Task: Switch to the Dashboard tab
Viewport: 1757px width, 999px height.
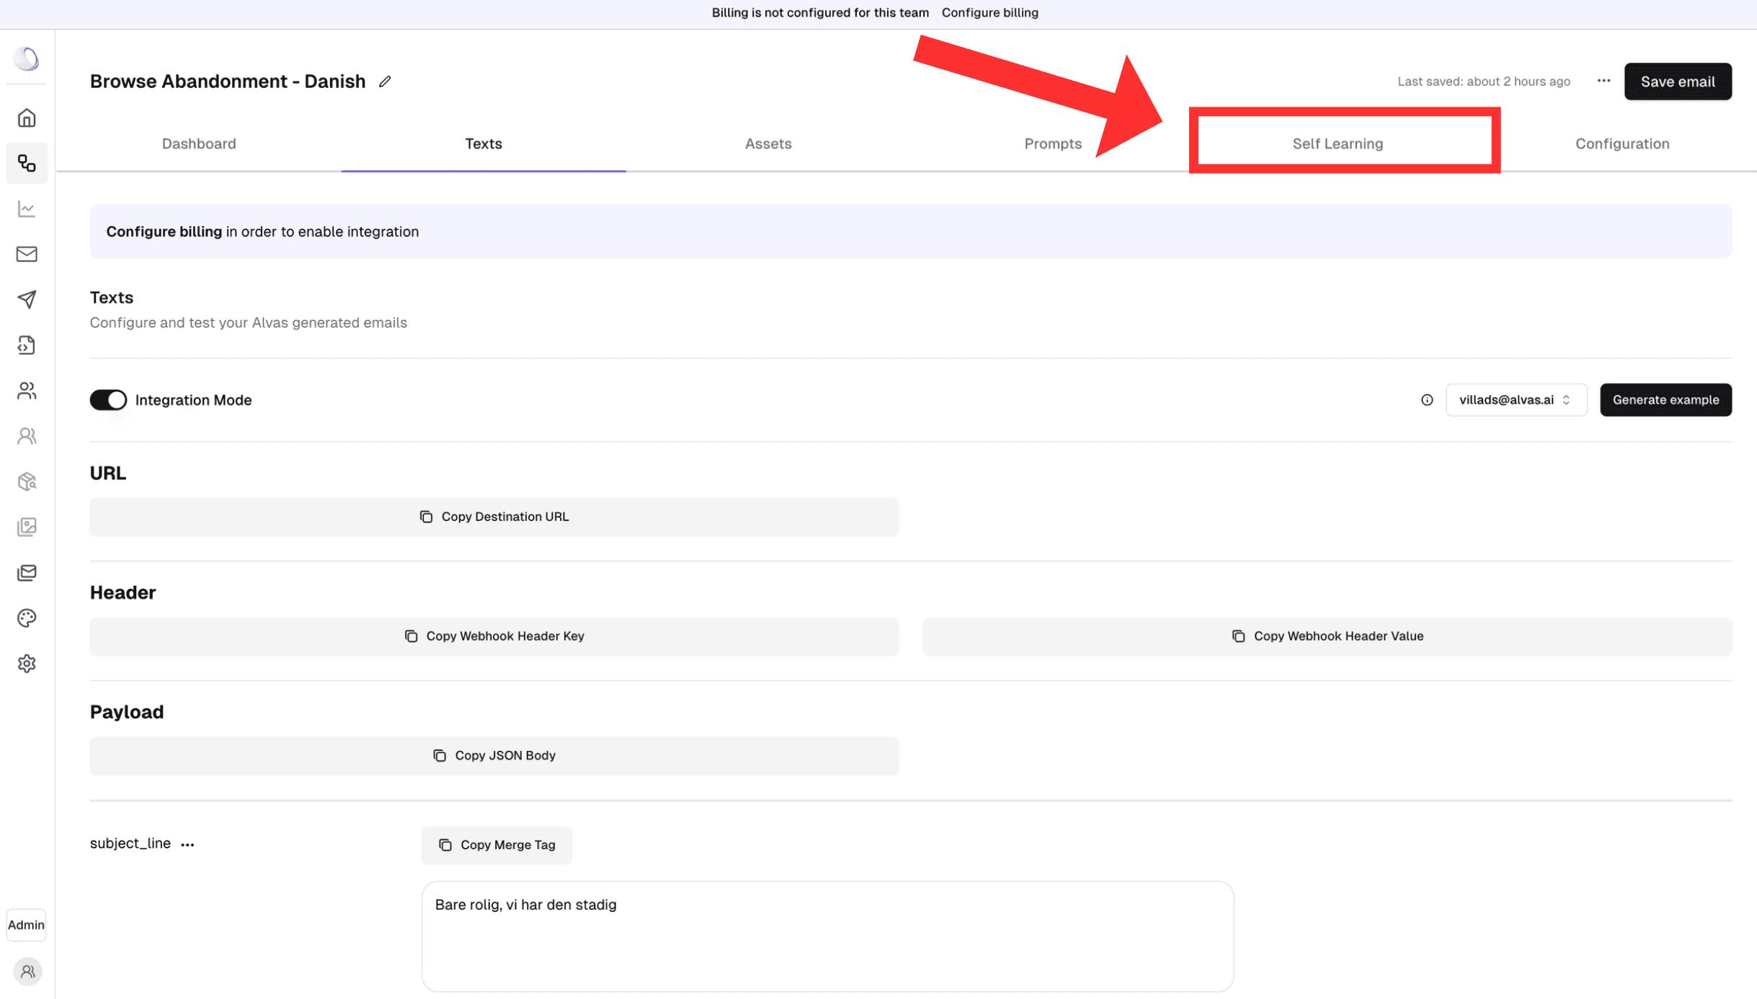Action: 199,143
